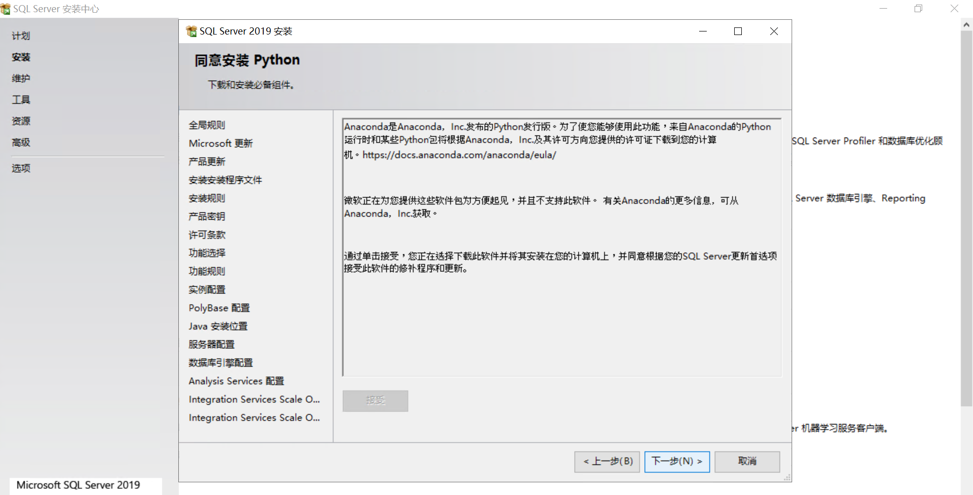Click the 数据库引擎配置 setup step
This screenshot has width=973, height=495.
click(x=221, y=362)
